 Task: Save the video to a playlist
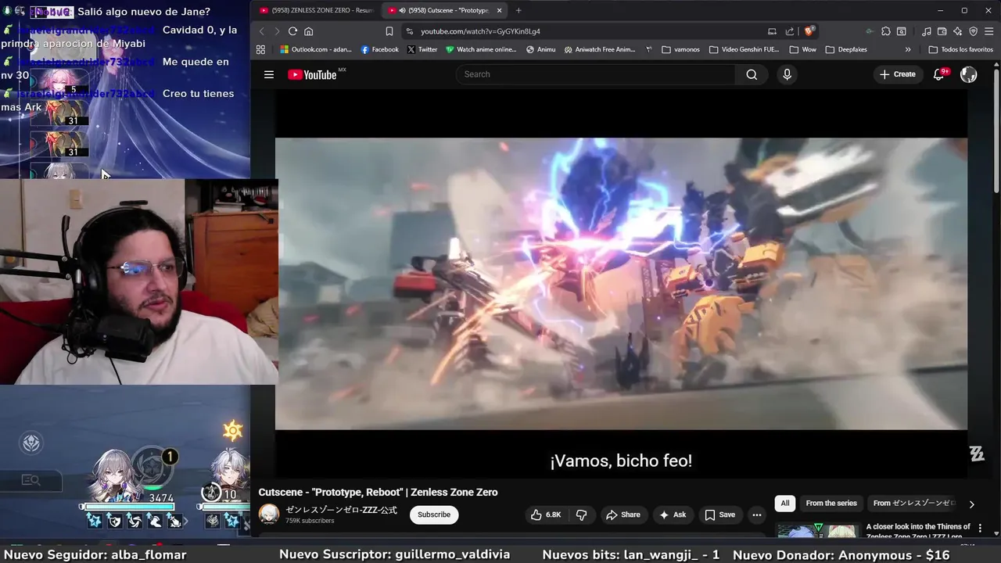click(x=720, y=515)
